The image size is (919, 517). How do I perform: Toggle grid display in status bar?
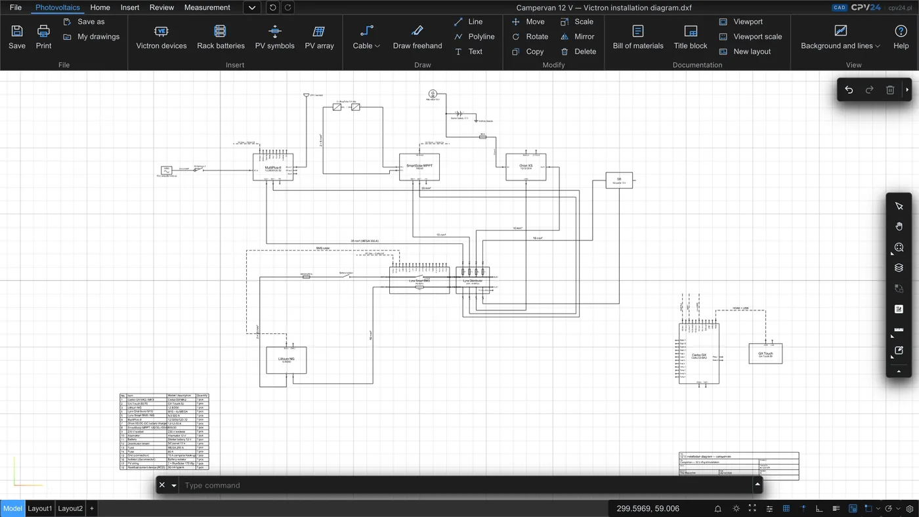tap(786, 508)
